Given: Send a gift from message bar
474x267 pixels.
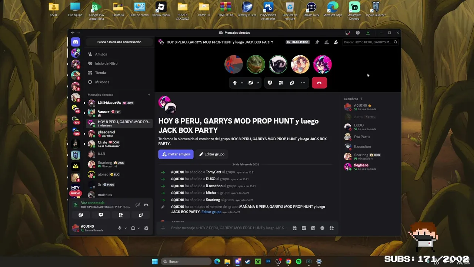Looking at the screenshot, I should [x=294, y=228].
